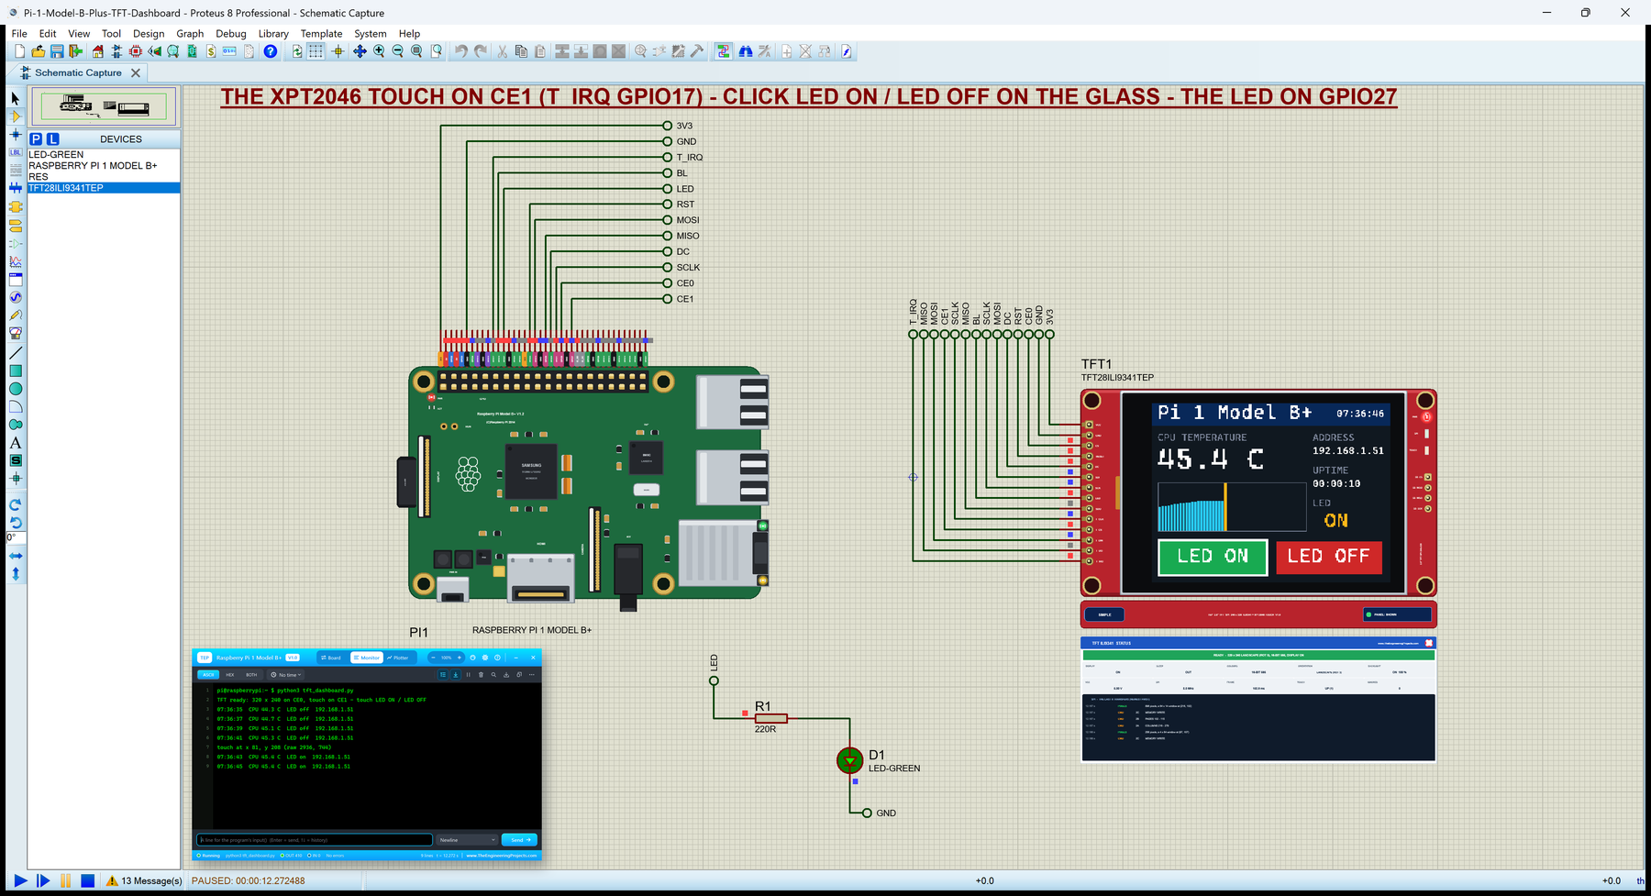Toggle ASCII display mode in serial monitor
The image size is (1651, 896).
point(208,674)
